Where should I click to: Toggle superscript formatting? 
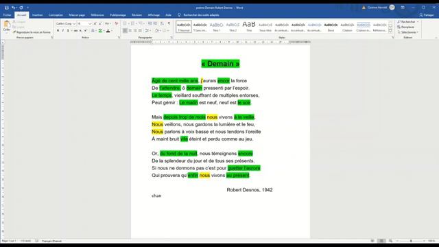click(x=86, y=30)
